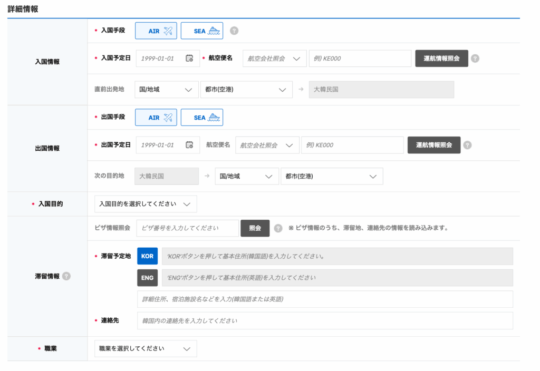Click the 出国予定日 date input field

[168, 145]
